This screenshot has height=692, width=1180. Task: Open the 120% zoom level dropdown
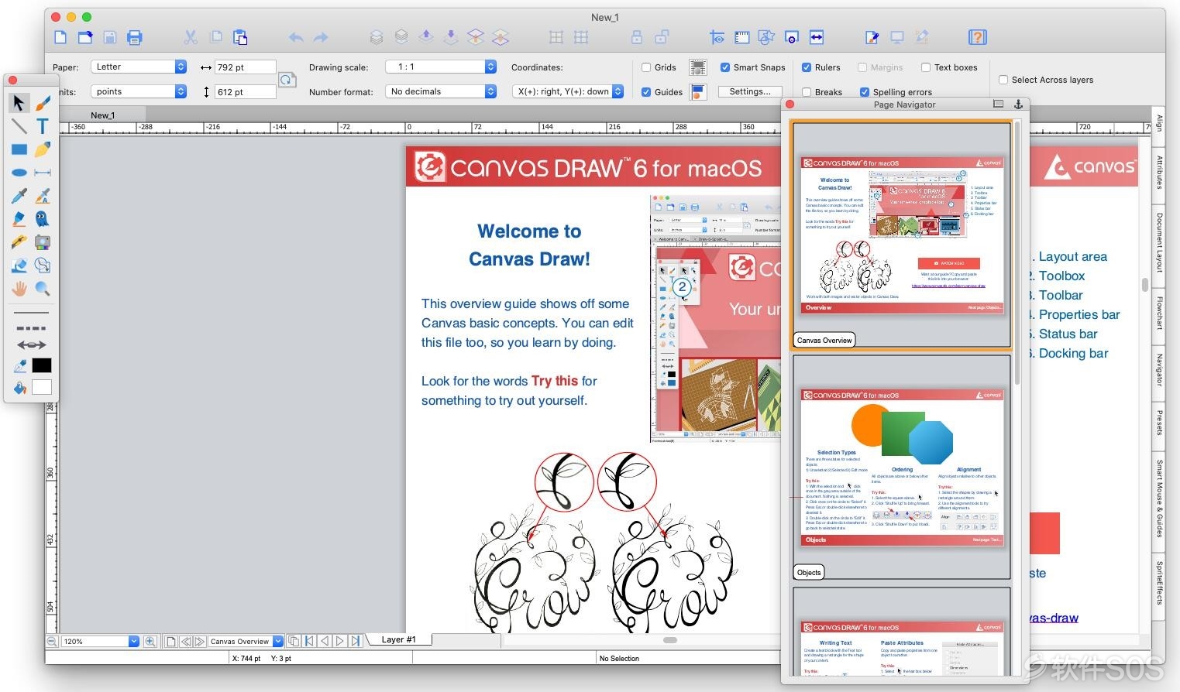click(x=99, y=641)
